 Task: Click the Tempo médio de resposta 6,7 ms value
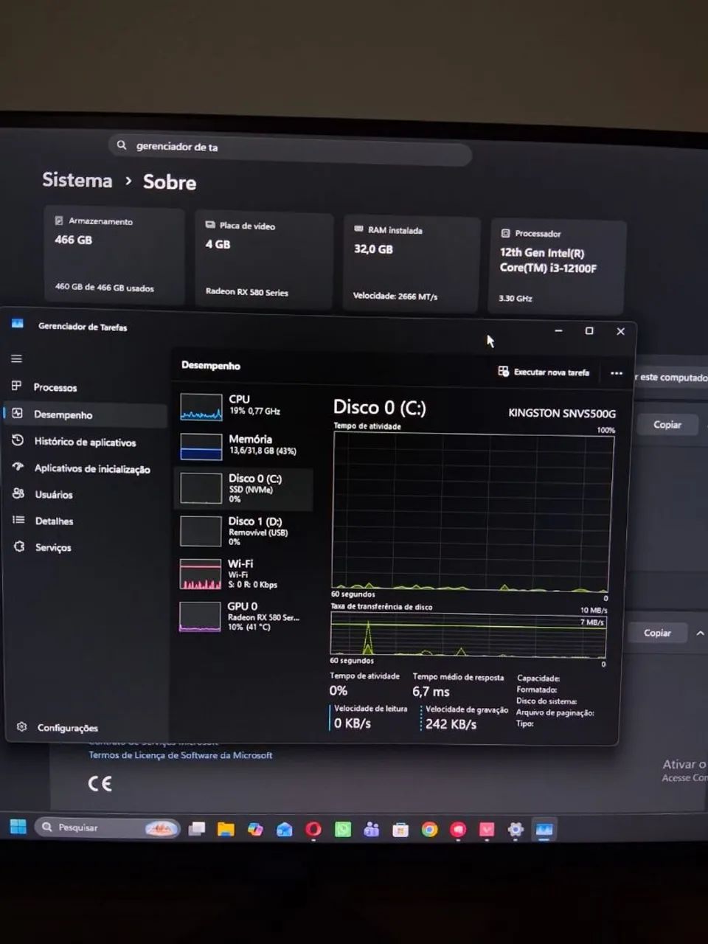(x=431, y=692)
